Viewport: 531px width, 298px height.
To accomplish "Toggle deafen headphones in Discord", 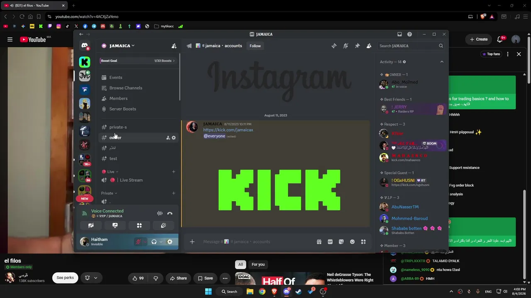I will coord(154,242).
